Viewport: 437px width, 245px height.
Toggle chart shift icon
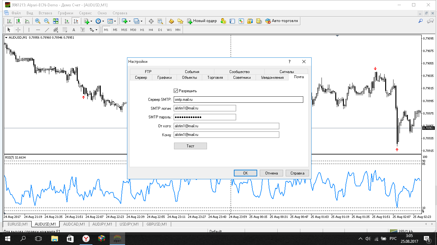(76, 21)
